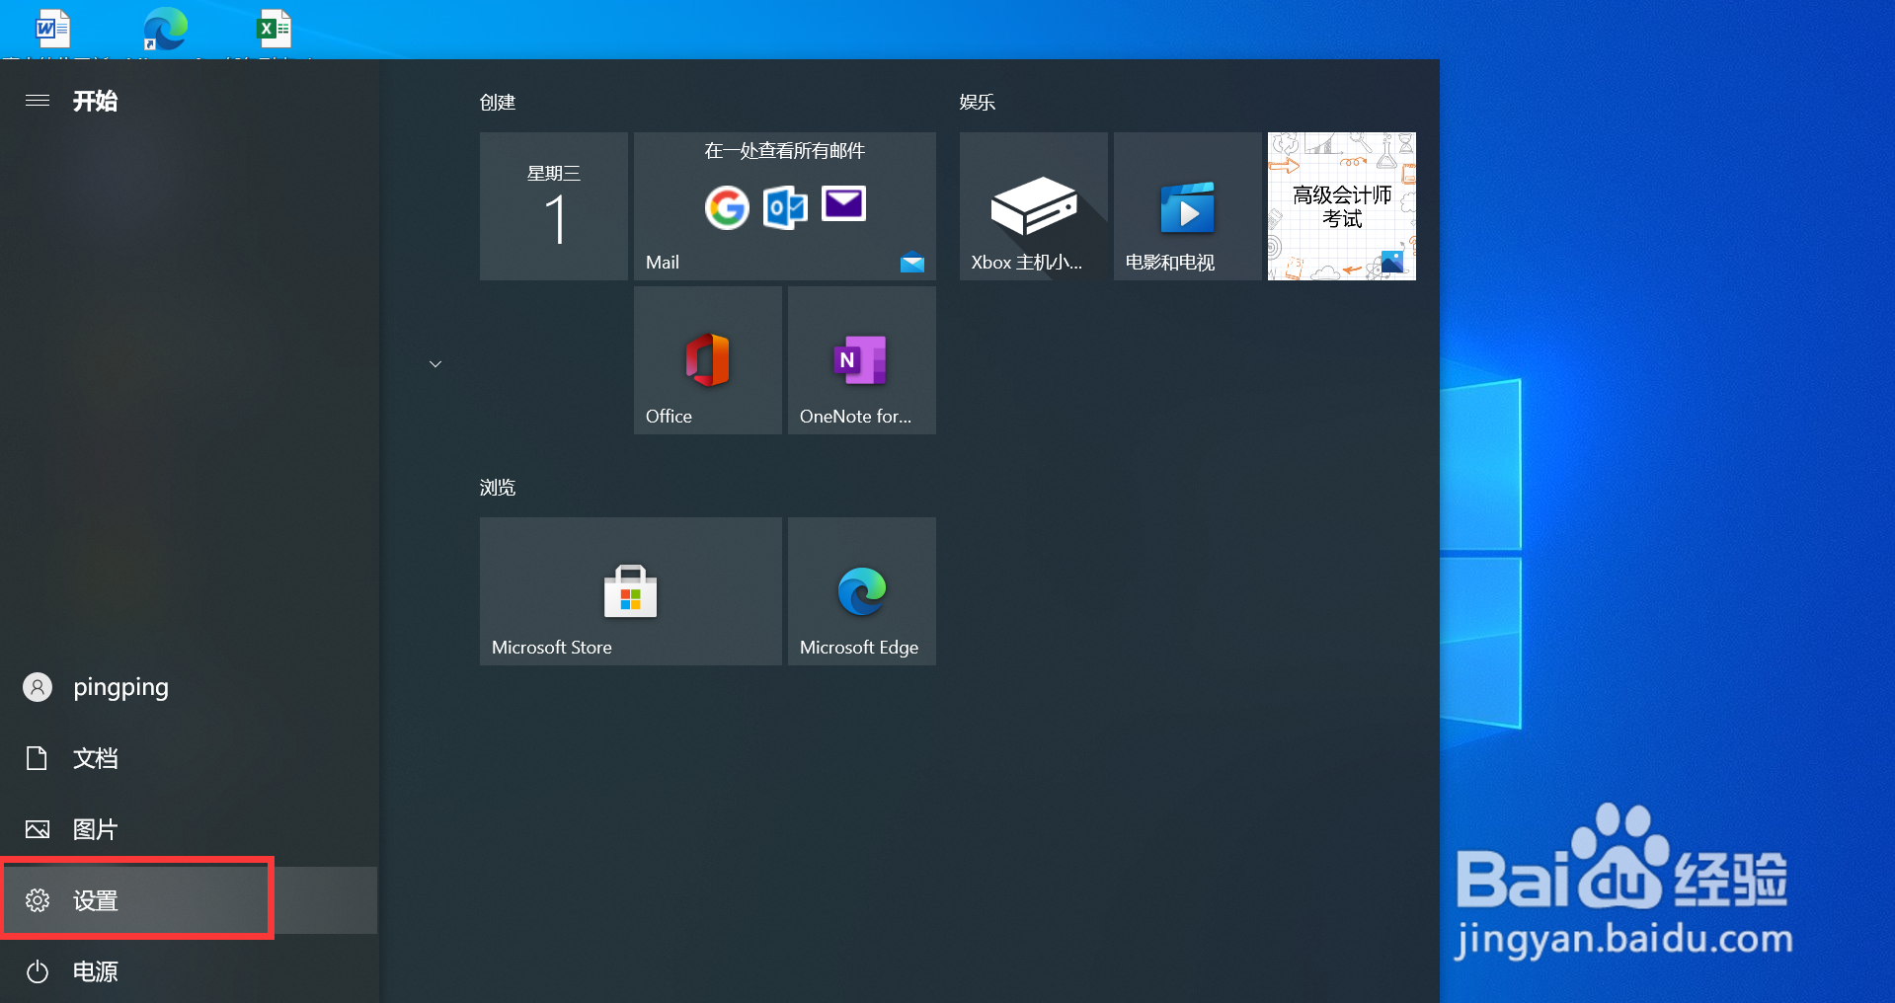Click the purple envelope icon in the Mail tile
1895x1003 pixels.
(x=844, y=203)
